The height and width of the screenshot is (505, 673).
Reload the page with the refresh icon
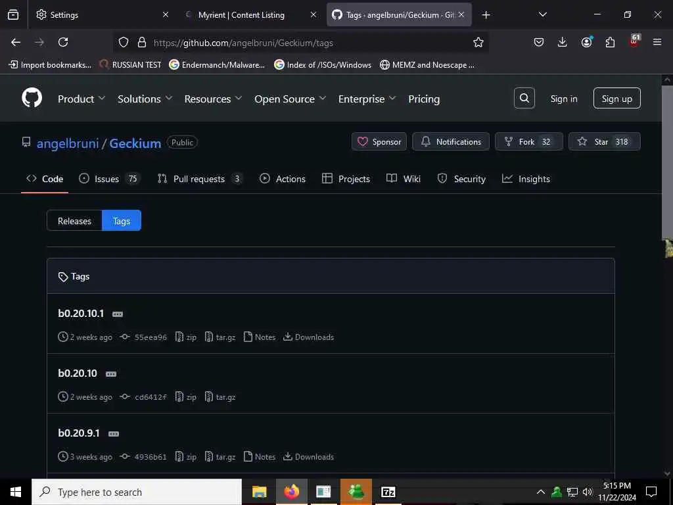click(63, 42)
